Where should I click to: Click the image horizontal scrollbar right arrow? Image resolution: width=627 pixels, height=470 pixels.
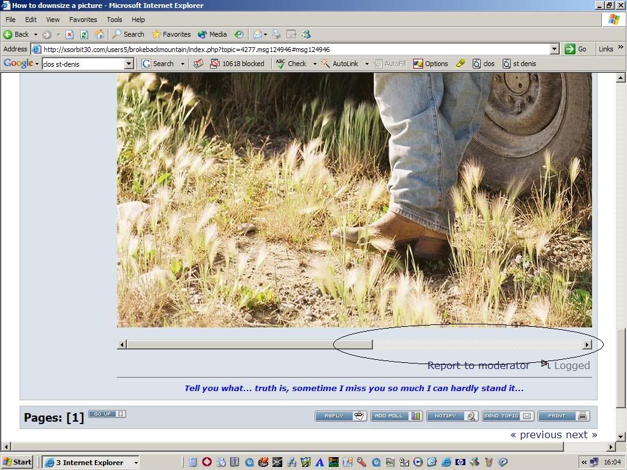587,345
